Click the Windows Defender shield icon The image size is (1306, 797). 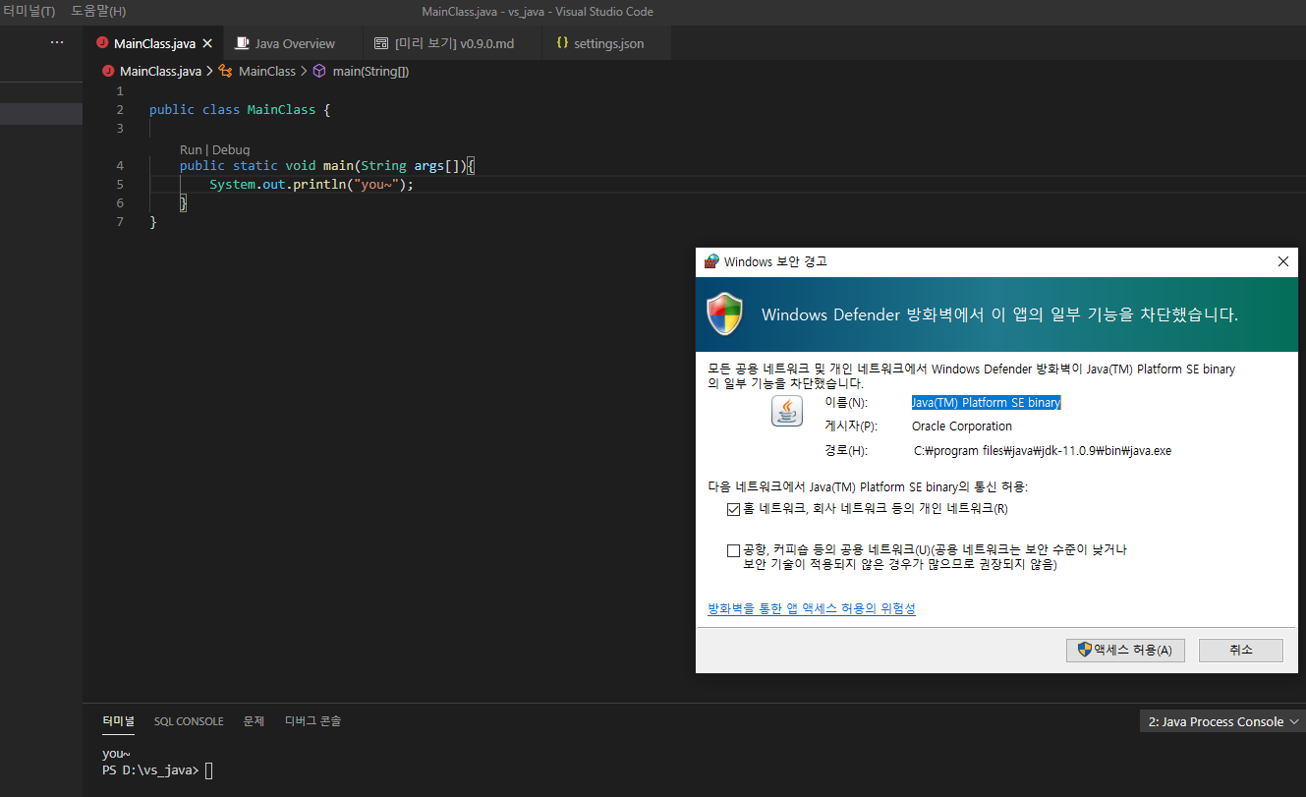[x=725, y=314]
